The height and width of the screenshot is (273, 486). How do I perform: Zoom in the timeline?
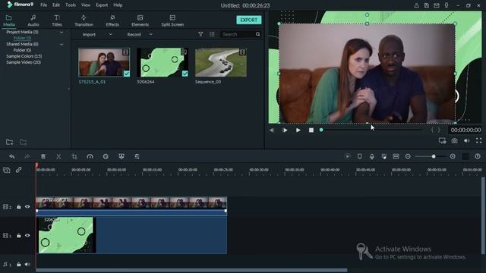click(x=453, y=156)
